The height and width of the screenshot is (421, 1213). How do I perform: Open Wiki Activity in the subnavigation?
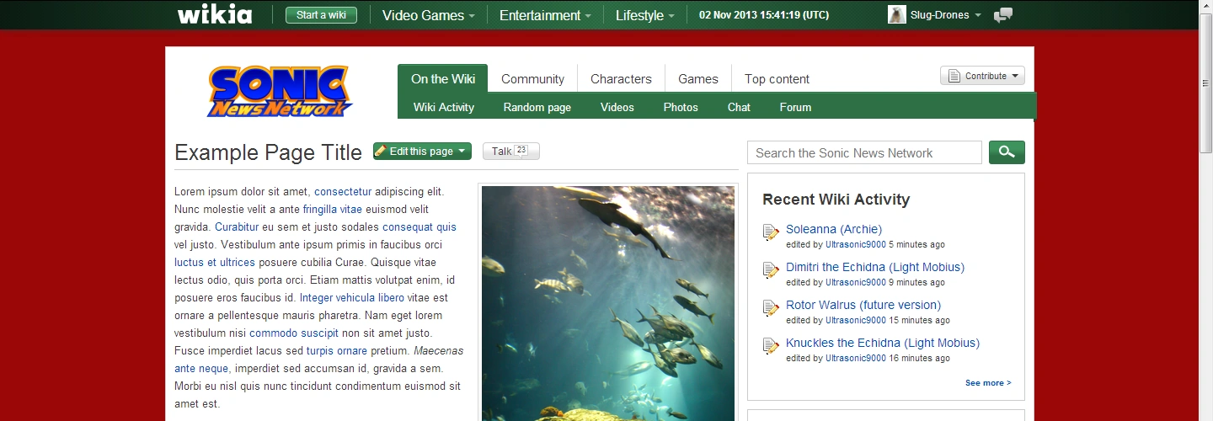(444, 107)
